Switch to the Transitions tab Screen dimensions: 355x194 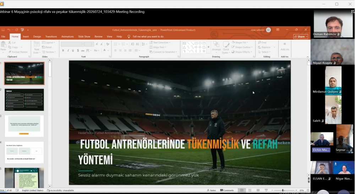coord(51,36)
